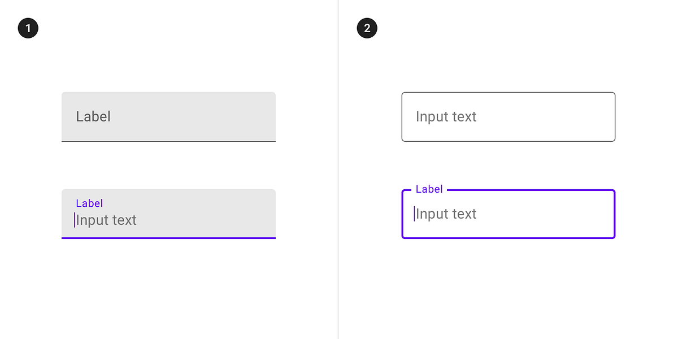The height and width of the screenshot is (339, 678).
Task: Click the purple underline of the filled field
Action: [x=168, y=238]
